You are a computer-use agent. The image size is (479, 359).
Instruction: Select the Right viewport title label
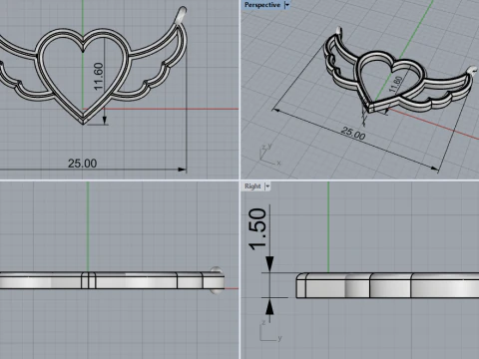coord(252,186)
